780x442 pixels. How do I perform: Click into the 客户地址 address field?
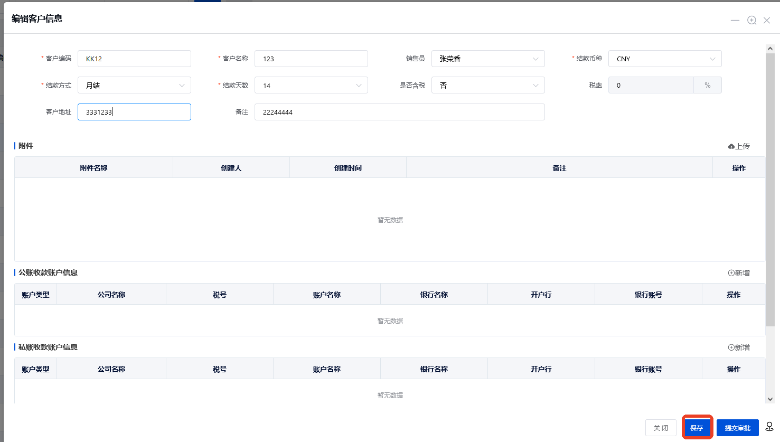tap(134, 111)
